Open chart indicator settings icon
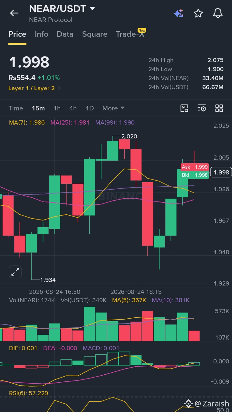This screenshot has width=232, height=412. 201,108
